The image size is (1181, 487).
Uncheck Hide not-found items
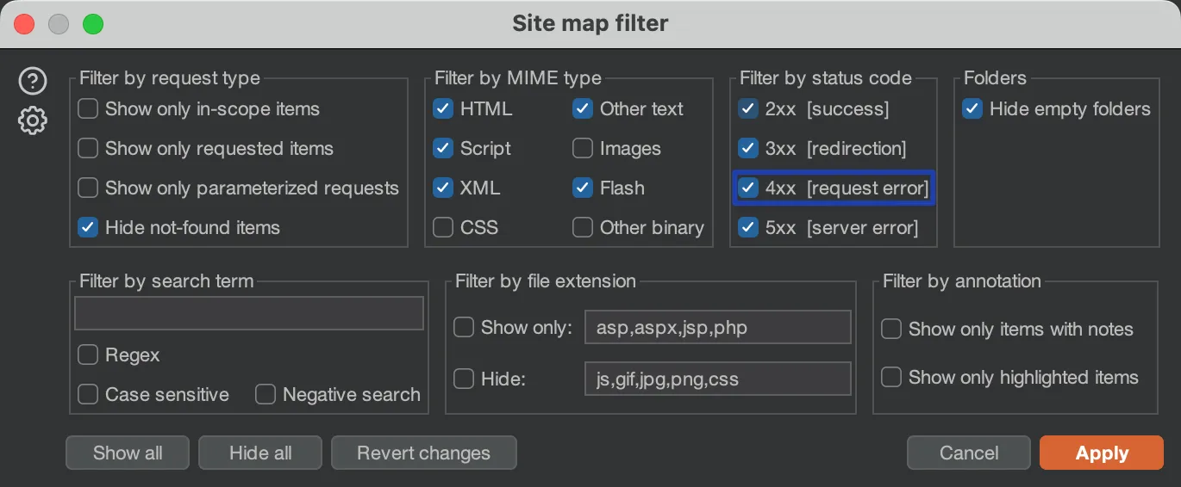pyautogui.click(x=88, y=228)
